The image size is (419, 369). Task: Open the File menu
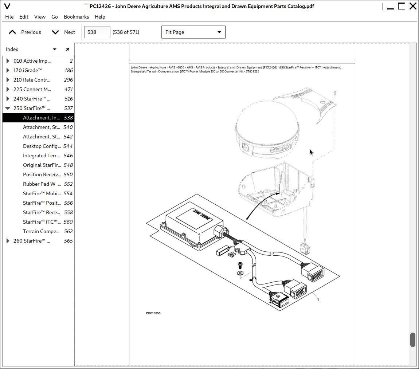click(x=9, y=17)
